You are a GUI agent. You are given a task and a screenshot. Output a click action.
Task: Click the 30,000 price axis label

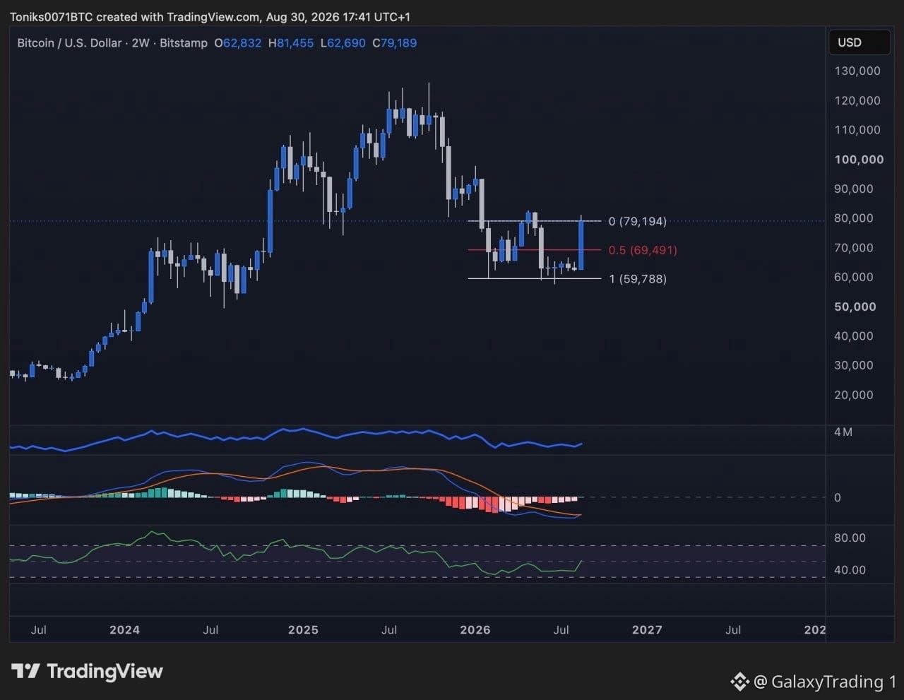point(853,365)
